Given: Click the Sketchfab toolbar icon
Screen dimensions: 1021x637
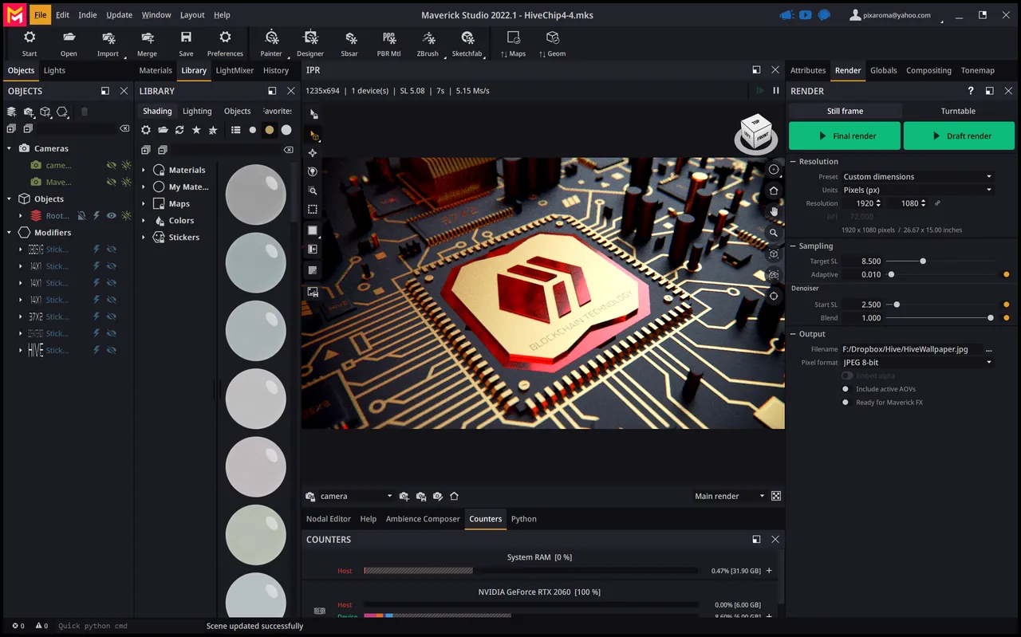Looking at the screenshot, I should [467, 37].
